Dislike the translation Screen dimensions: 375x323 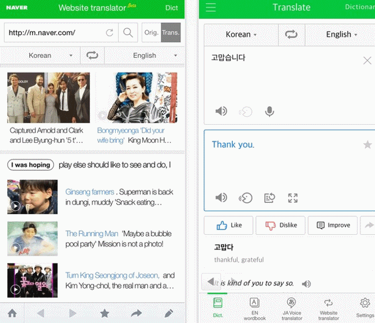281,225
